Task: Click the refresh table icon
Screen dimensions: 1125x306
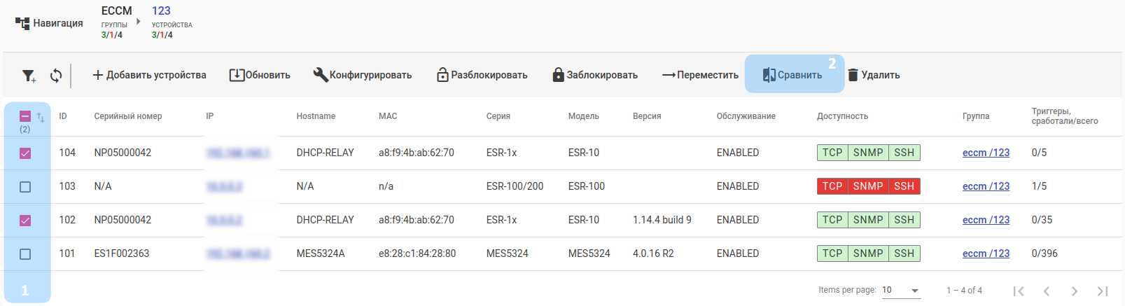Action: [56, 75]
